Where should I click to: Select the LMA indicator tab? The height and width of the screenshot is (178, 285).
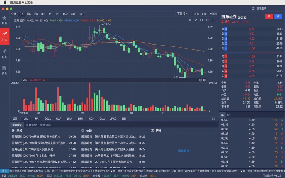tap(69, 119)
